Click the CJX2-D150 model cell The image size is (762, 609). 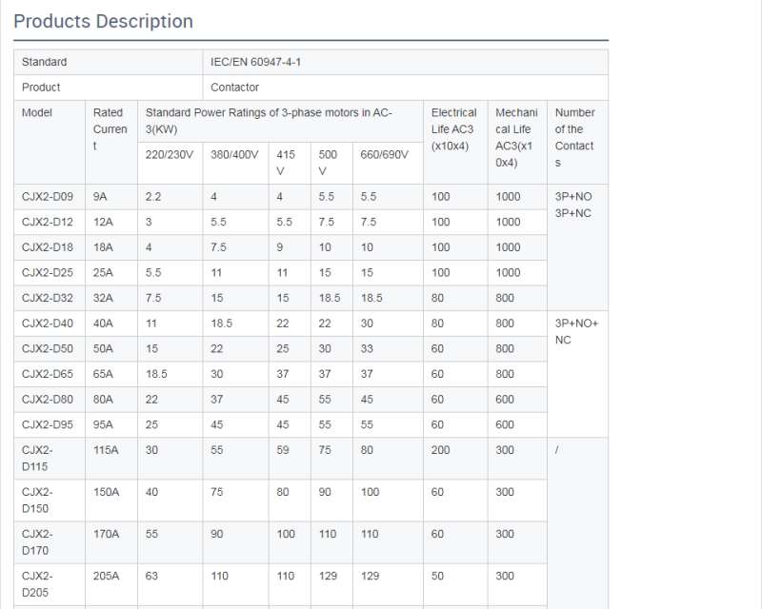[x=38, y=501]
